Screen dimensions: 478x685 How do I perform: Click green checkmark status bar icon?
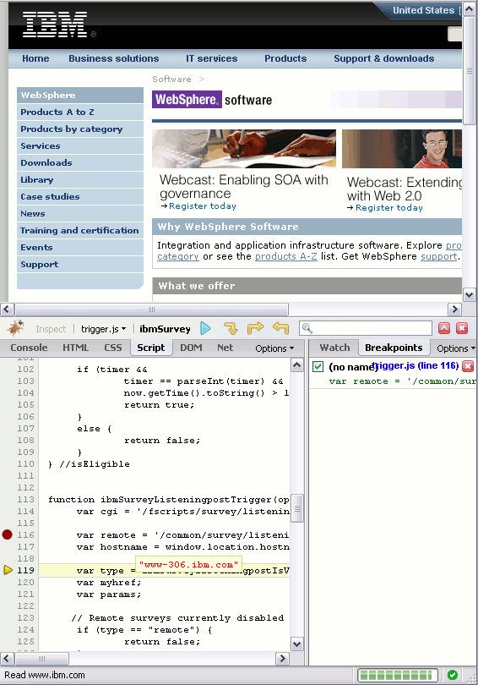[x=453, y=675]
